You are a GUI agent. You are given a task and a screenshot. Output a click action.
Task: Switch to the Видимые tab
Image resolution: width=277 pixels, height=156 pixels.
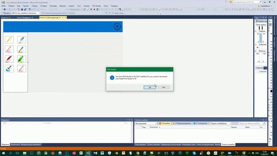coord(5,144)
